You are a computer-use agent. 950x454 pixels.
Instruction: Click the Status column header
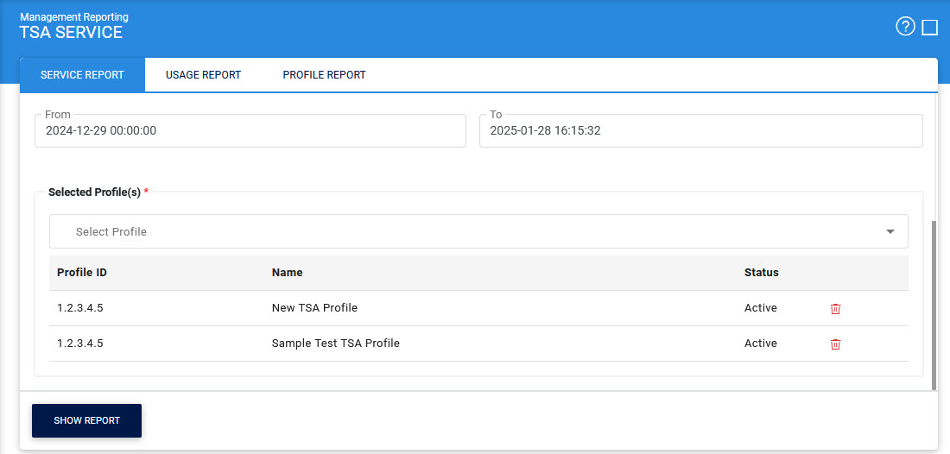(761, 273)
